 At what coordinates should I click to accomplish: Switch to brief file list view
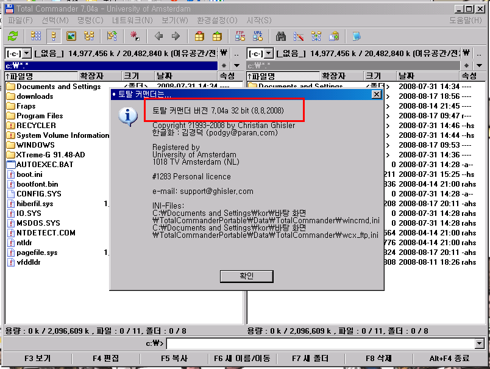(36, 36)
